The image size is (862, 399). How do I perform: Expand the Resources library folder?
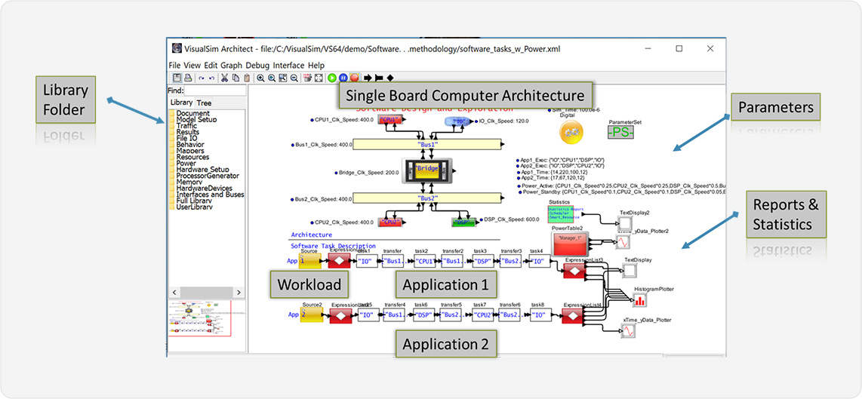189,157
